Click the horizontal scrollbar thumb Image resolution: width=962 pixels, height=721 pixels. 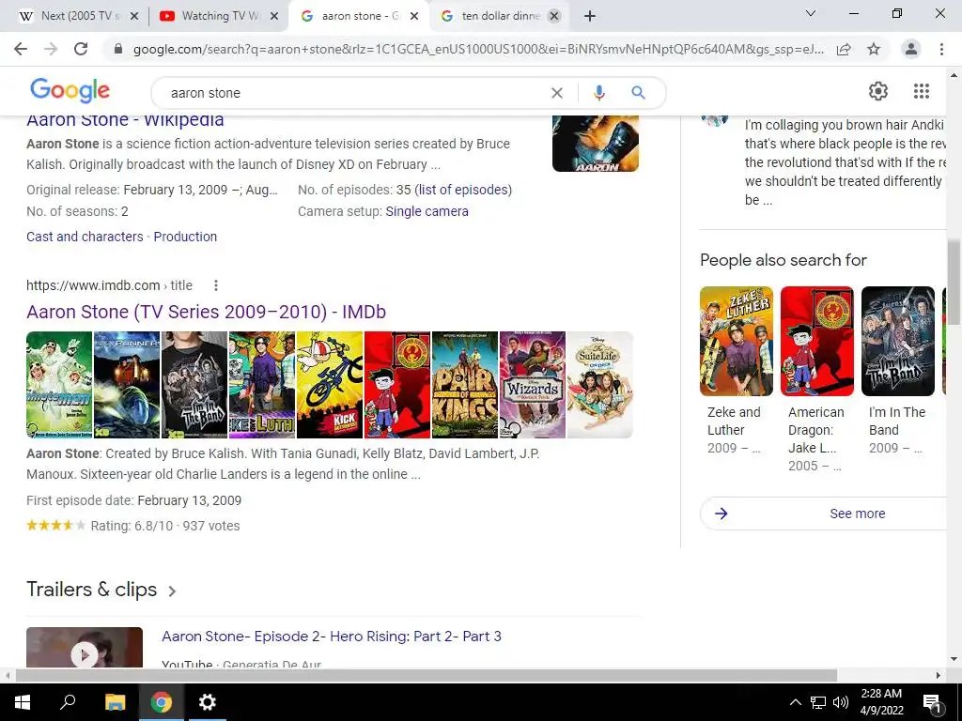click(x=427, y=675)
